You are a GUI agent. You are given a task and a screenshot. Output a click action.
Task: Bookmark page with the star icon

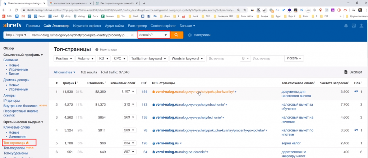point(245,10)
